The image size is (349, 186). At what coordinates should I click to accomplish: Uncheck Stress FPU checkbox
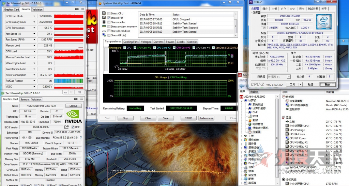109,18
